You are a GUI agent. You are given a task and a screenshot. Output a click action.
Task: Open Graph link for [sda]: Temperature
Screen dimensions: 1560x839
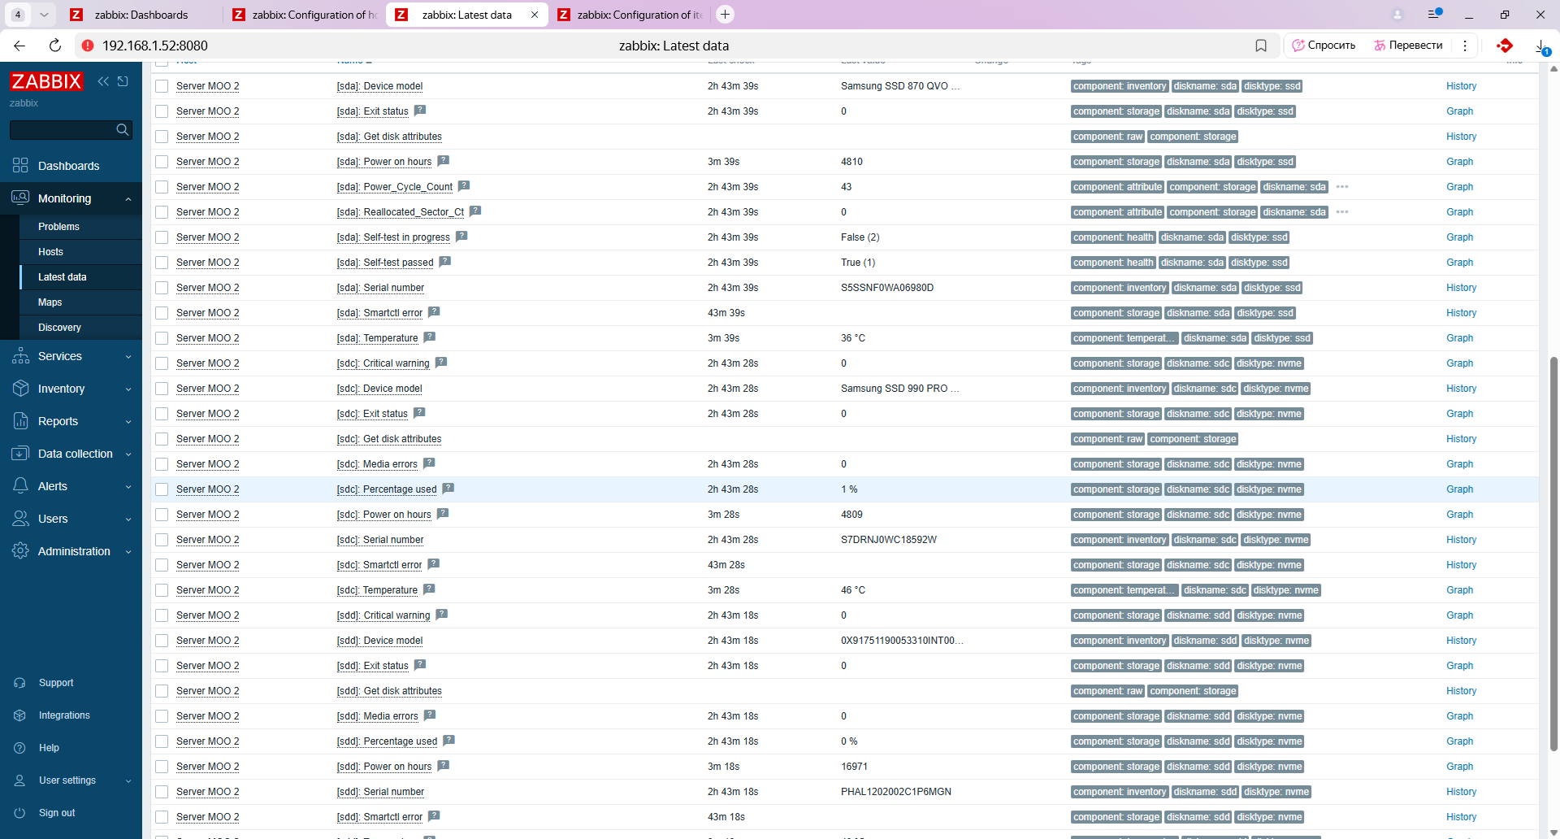click(x=1459, y=338)
